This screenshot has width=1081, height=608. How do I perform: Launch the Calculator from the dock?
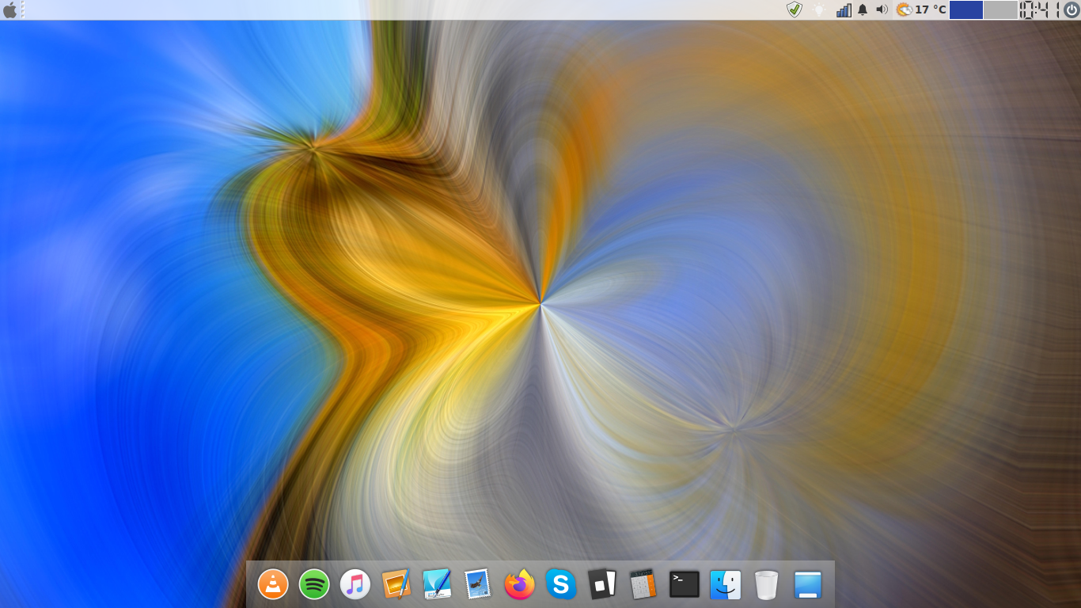pyautogui.click(x=643, y=585)
